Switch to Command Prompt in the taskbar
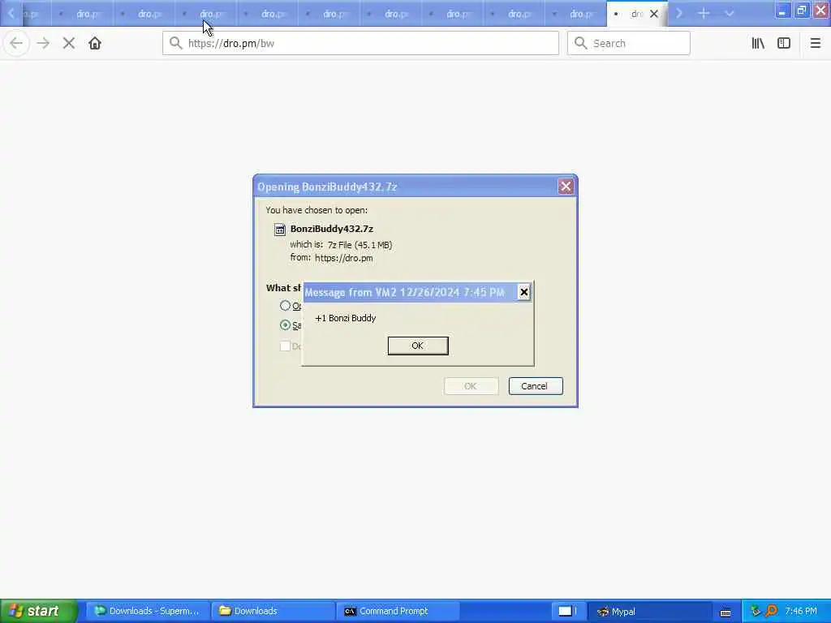Viewport: 831px width, 623px height. [398, 611]
